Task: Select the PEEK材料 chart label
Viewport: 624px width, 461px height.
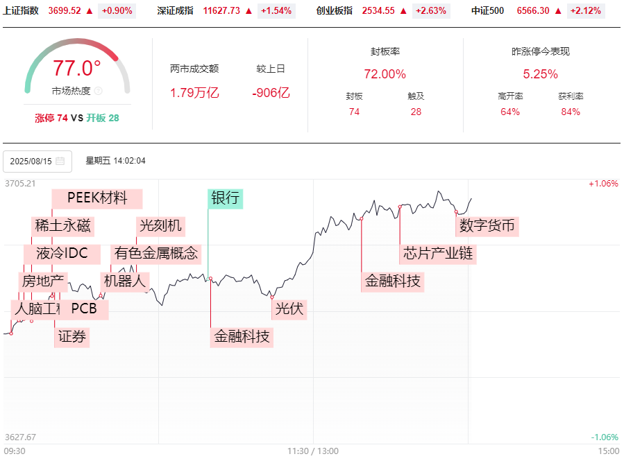Action: click(97, 198)
